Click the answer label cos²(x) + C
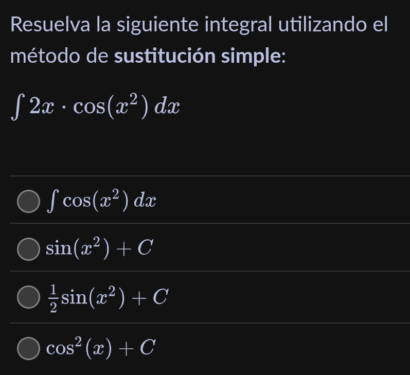410x375 pixels. click(x=100, y=348)
